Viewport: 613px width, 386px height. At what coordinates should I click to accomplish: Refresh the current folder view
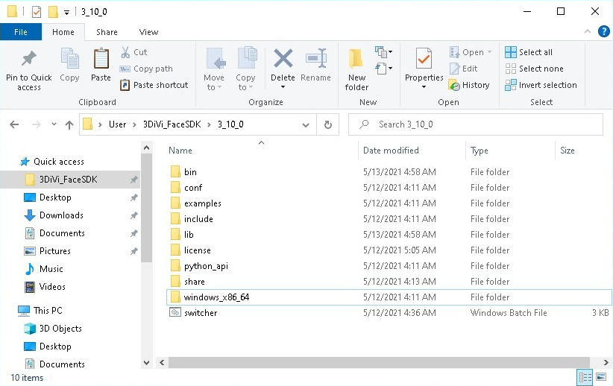pos(328,124)
